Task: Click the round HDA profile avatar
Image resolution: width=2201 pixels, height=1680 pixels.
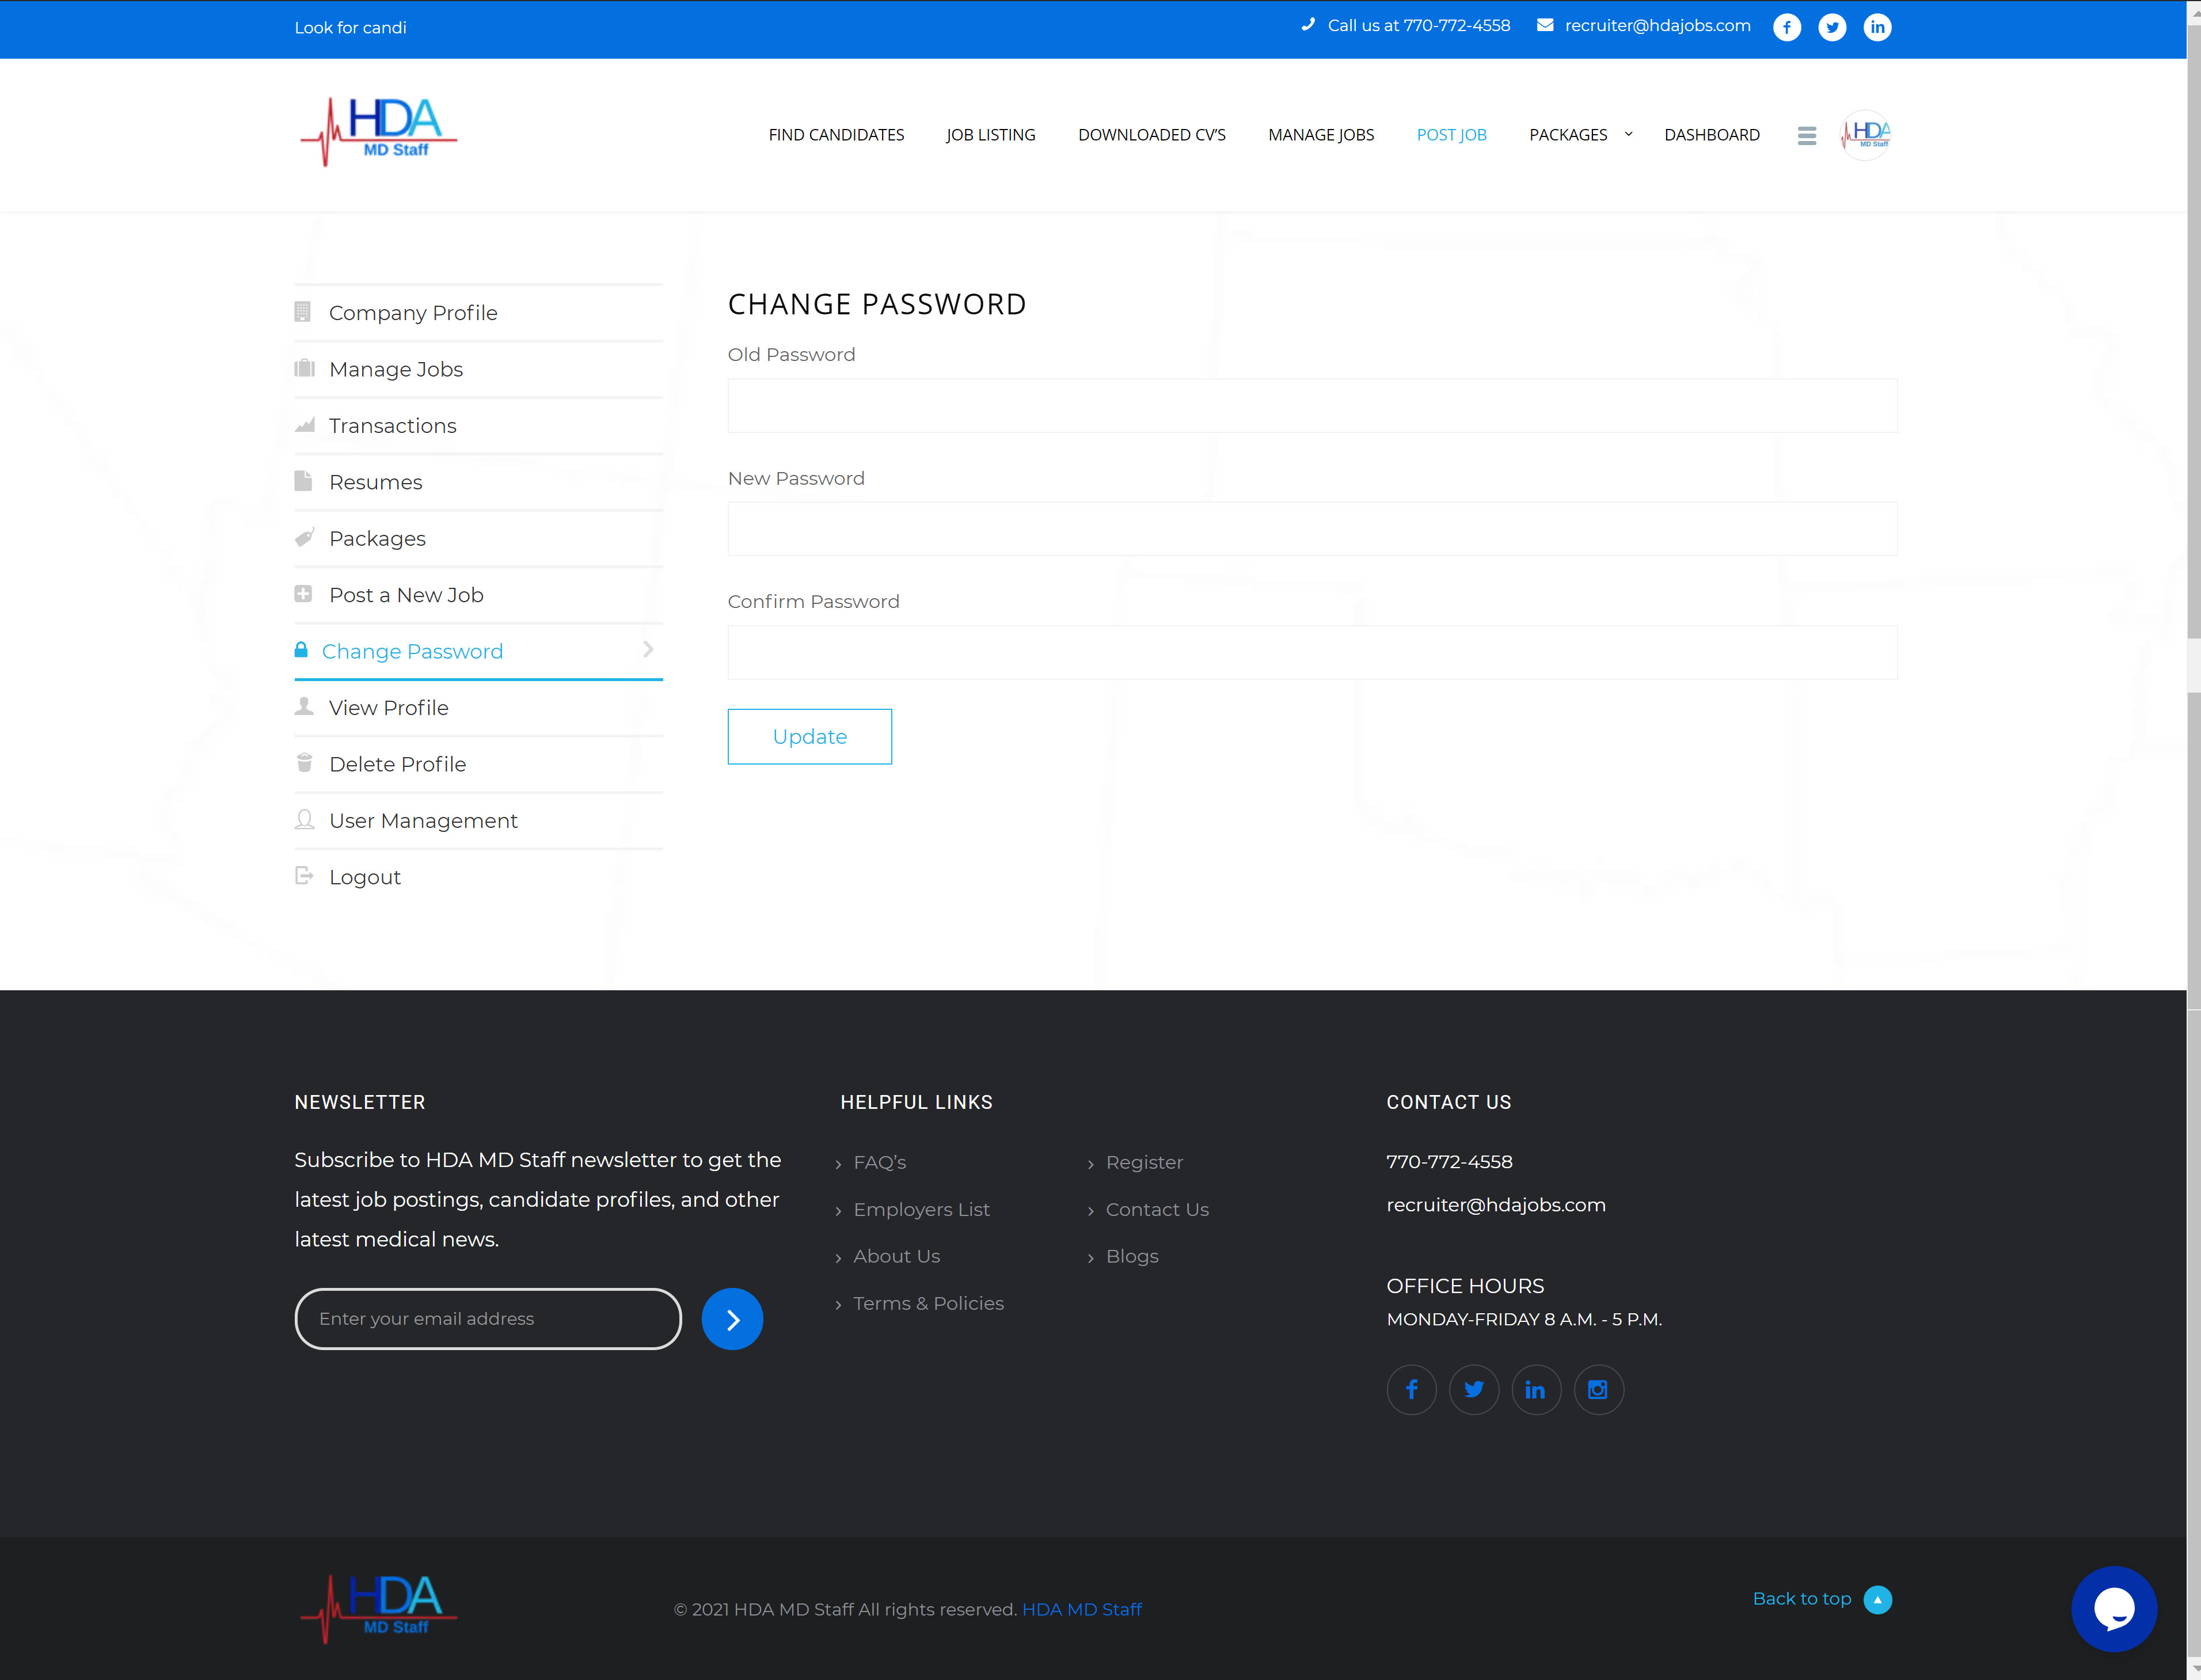Action: tap(1865, 135)
